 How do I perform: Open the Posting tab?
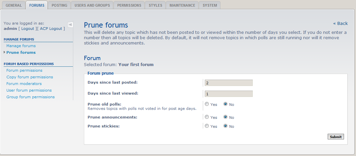60,5
